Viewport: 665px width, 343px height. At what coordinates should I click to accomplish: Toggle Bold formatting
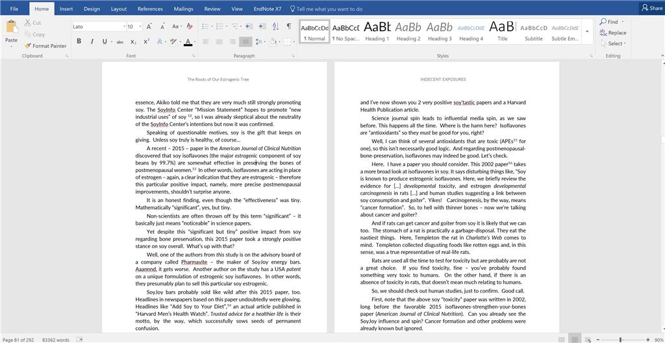[79, 41]
